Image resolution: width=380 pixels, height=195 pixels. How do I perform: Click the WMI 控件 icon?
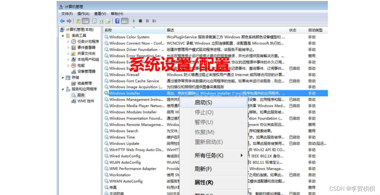(x=74, y=101)
